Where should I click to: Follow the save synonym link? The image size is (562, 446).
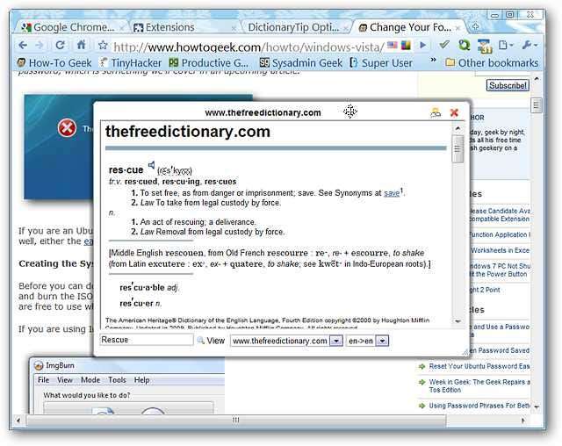pyautogui.click(x=392, y=193)
